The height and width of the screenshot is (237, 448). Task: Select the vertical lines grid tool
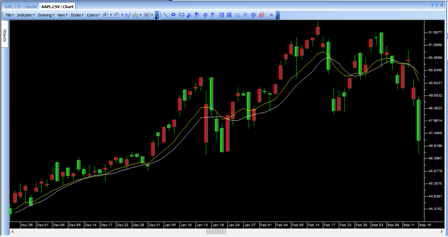point(229,15)
